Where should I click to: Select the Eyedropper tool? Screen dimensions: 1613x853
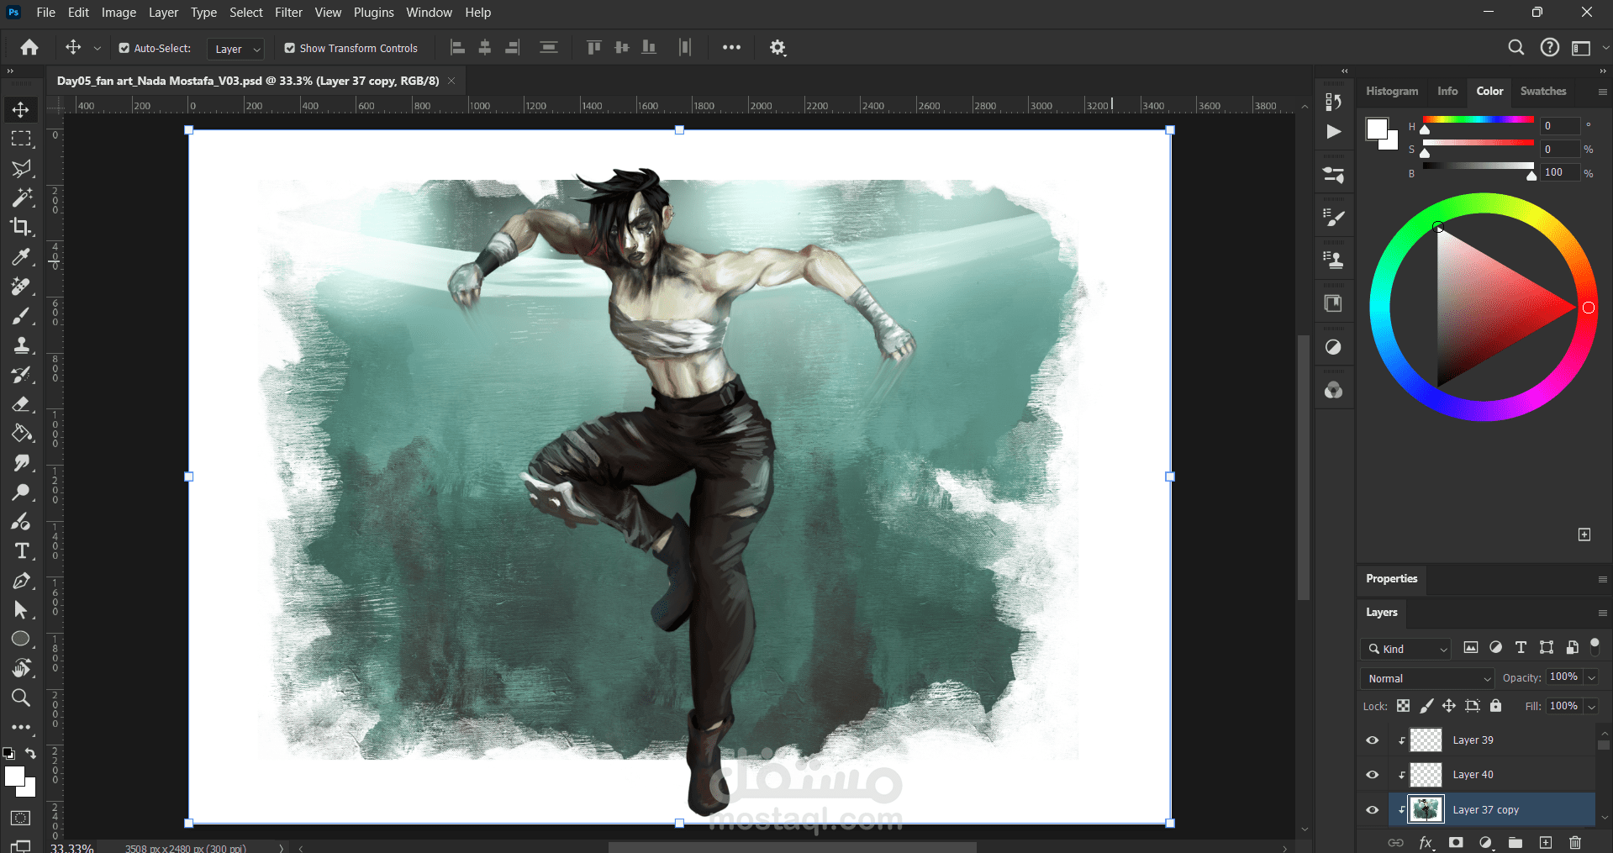point(21,256)
